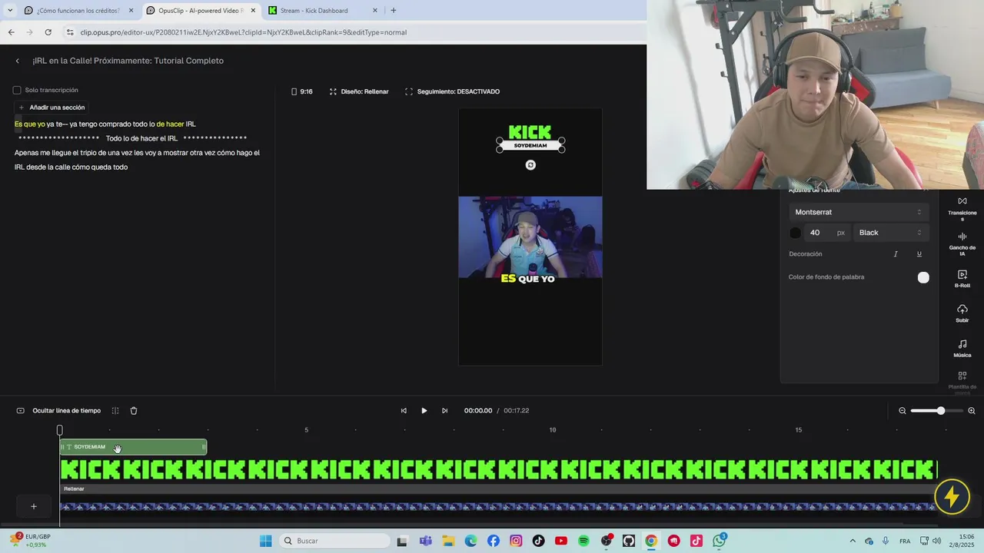Open the Montserrat font family dropdown
The image size is (984, 553).
pos(858,212)
